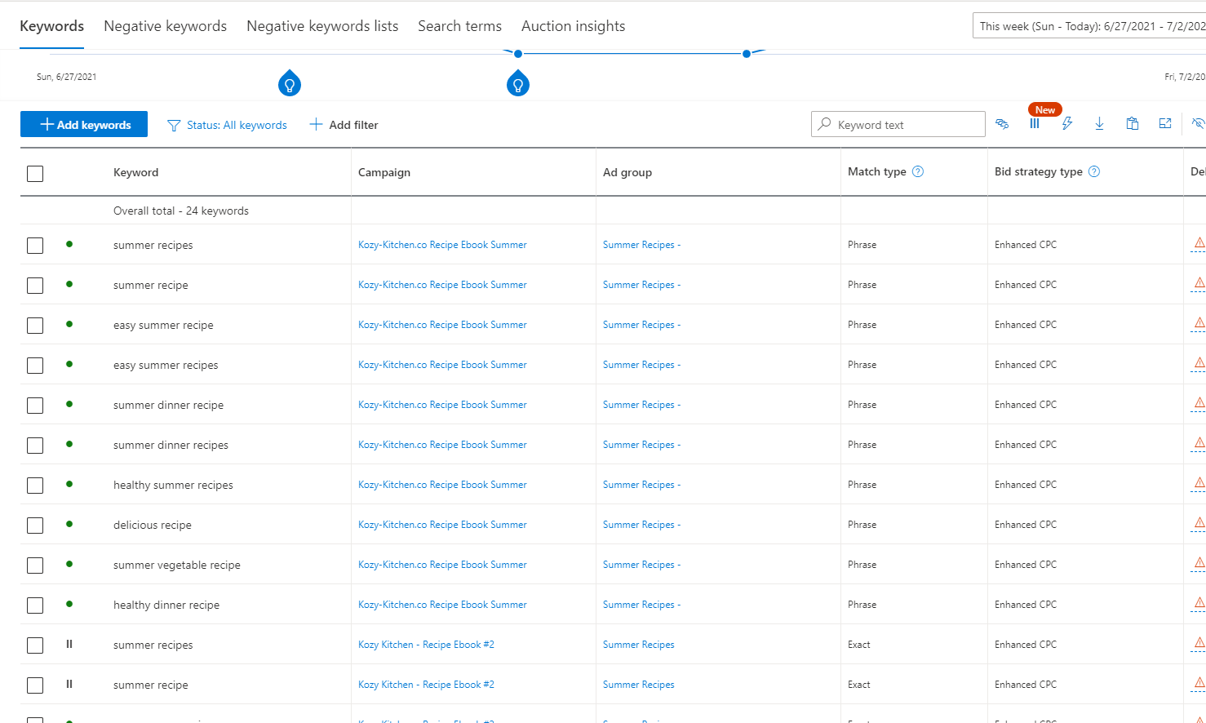Click the Add keywords button
Image resolution: width=1206 pixels, height=723 pixels.
pos(84,124)
